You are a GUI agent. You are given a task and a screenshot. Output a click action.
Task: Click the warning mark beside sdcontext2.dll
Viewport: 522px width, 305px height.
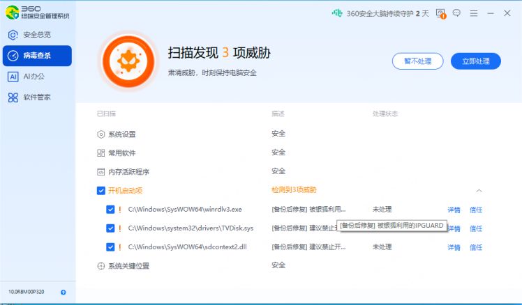(120, 247)
